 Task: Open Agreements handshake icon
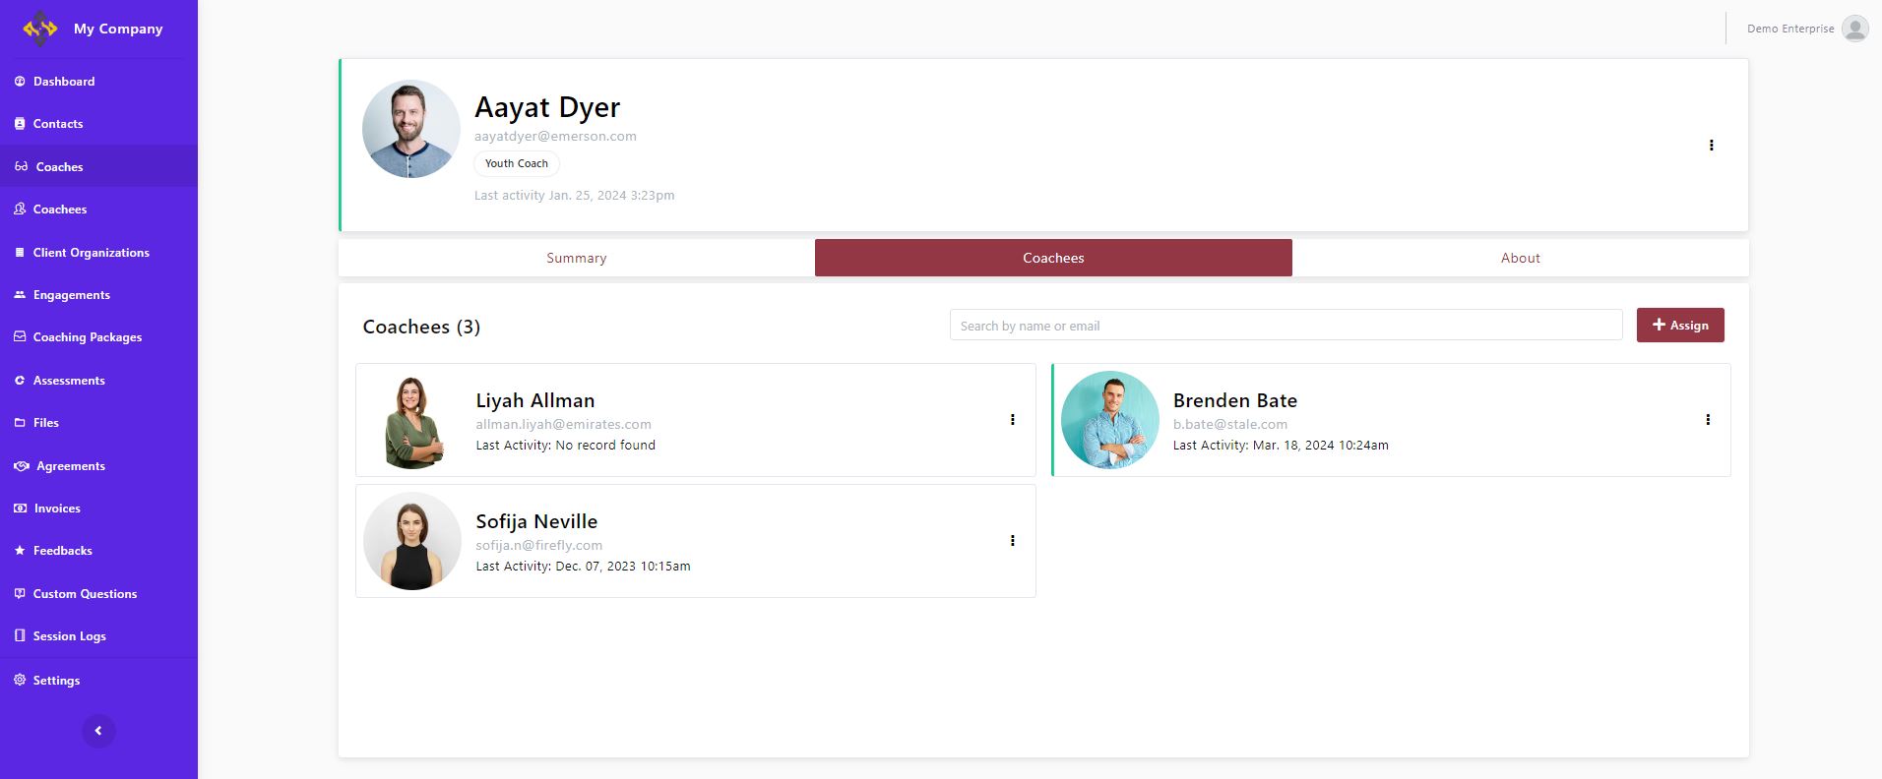pyautogui.click(x=21, y=466)
